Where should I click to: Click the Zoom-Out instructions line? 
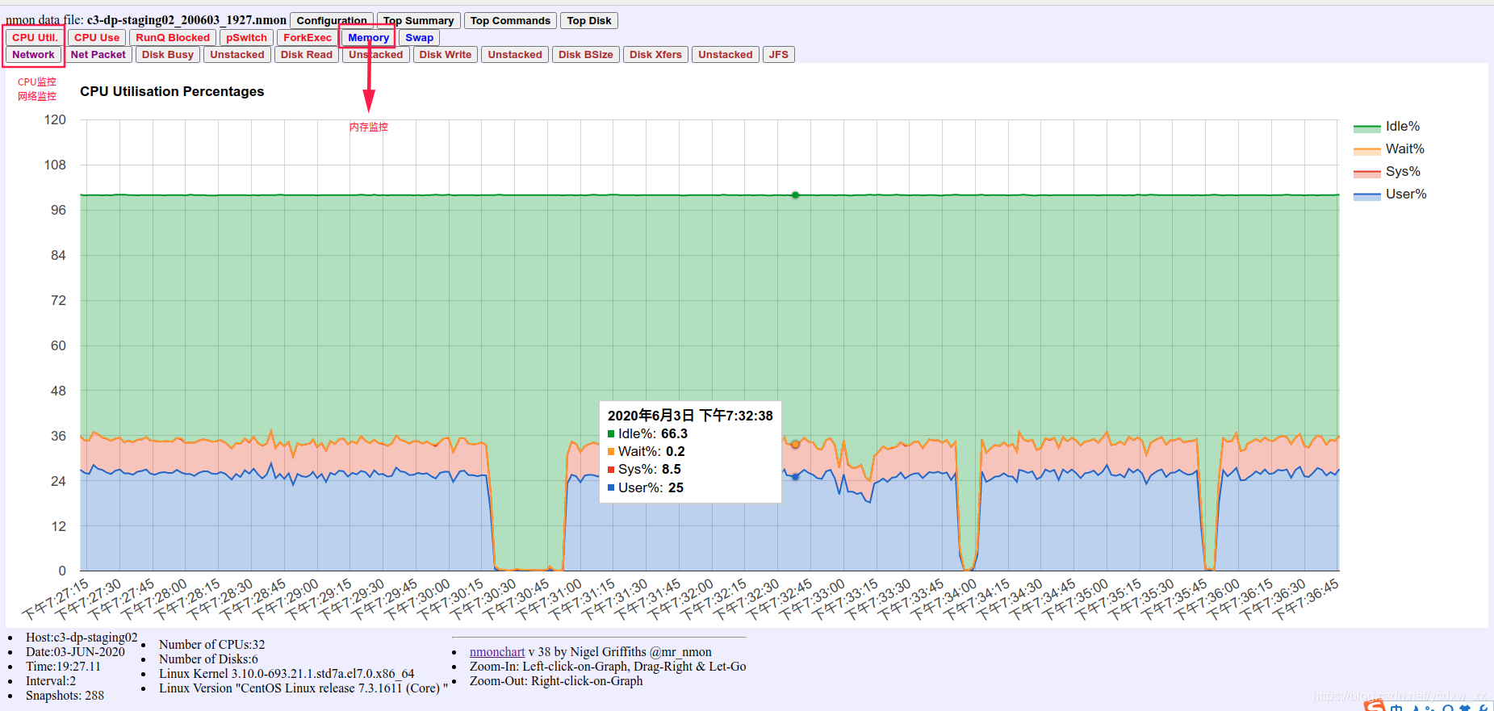point(556,681)
